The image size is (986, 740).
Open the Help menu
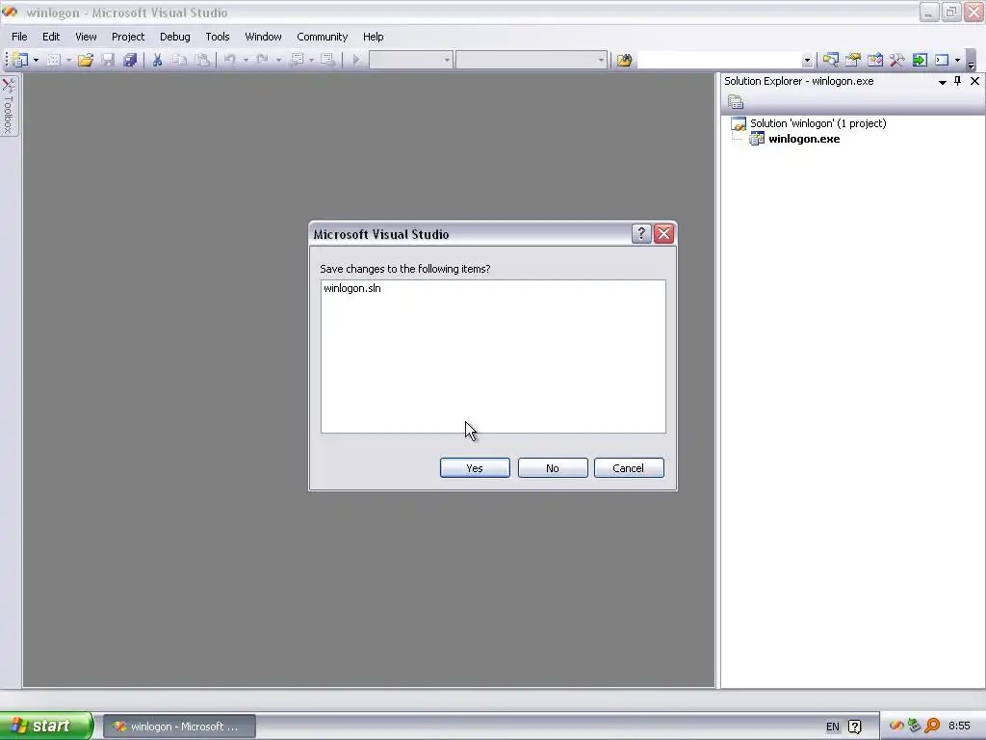pos(373,37)
